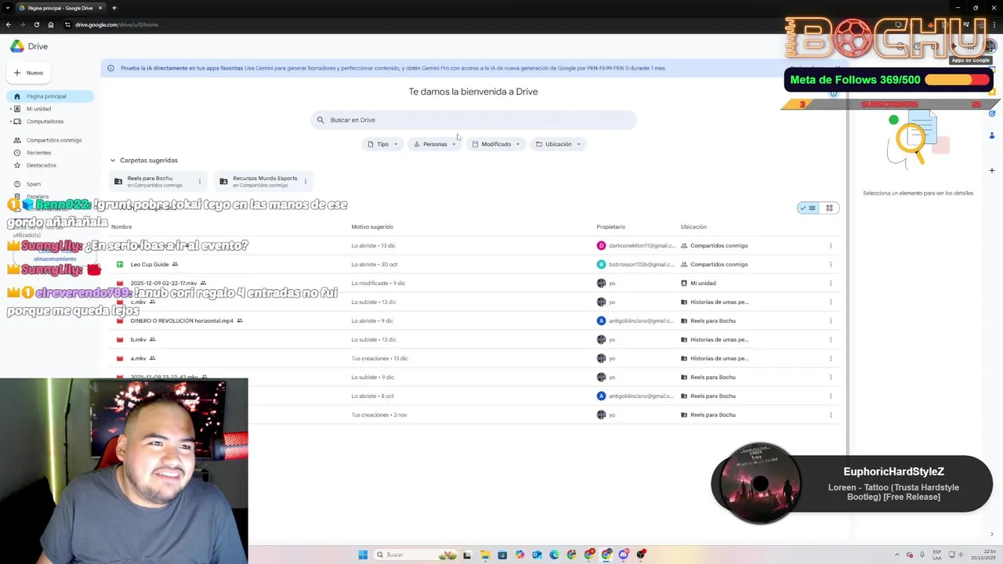Screen dimensions: 1003x564
Task: Open Discord from the taskbar
Action: (624, 555)
